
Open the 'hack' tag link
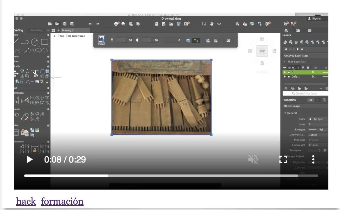coord(26,202)
